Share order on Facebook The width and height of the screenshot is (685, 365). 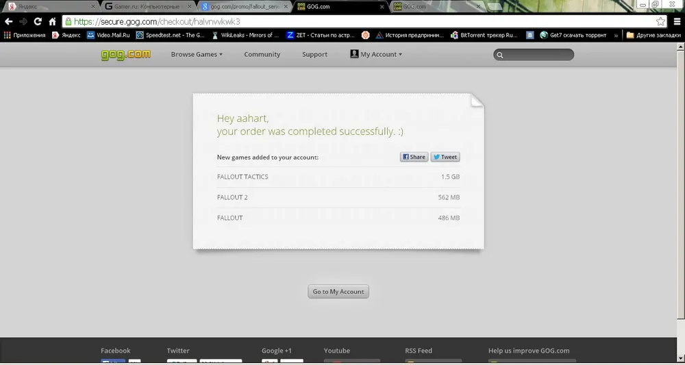coord(414,157)
